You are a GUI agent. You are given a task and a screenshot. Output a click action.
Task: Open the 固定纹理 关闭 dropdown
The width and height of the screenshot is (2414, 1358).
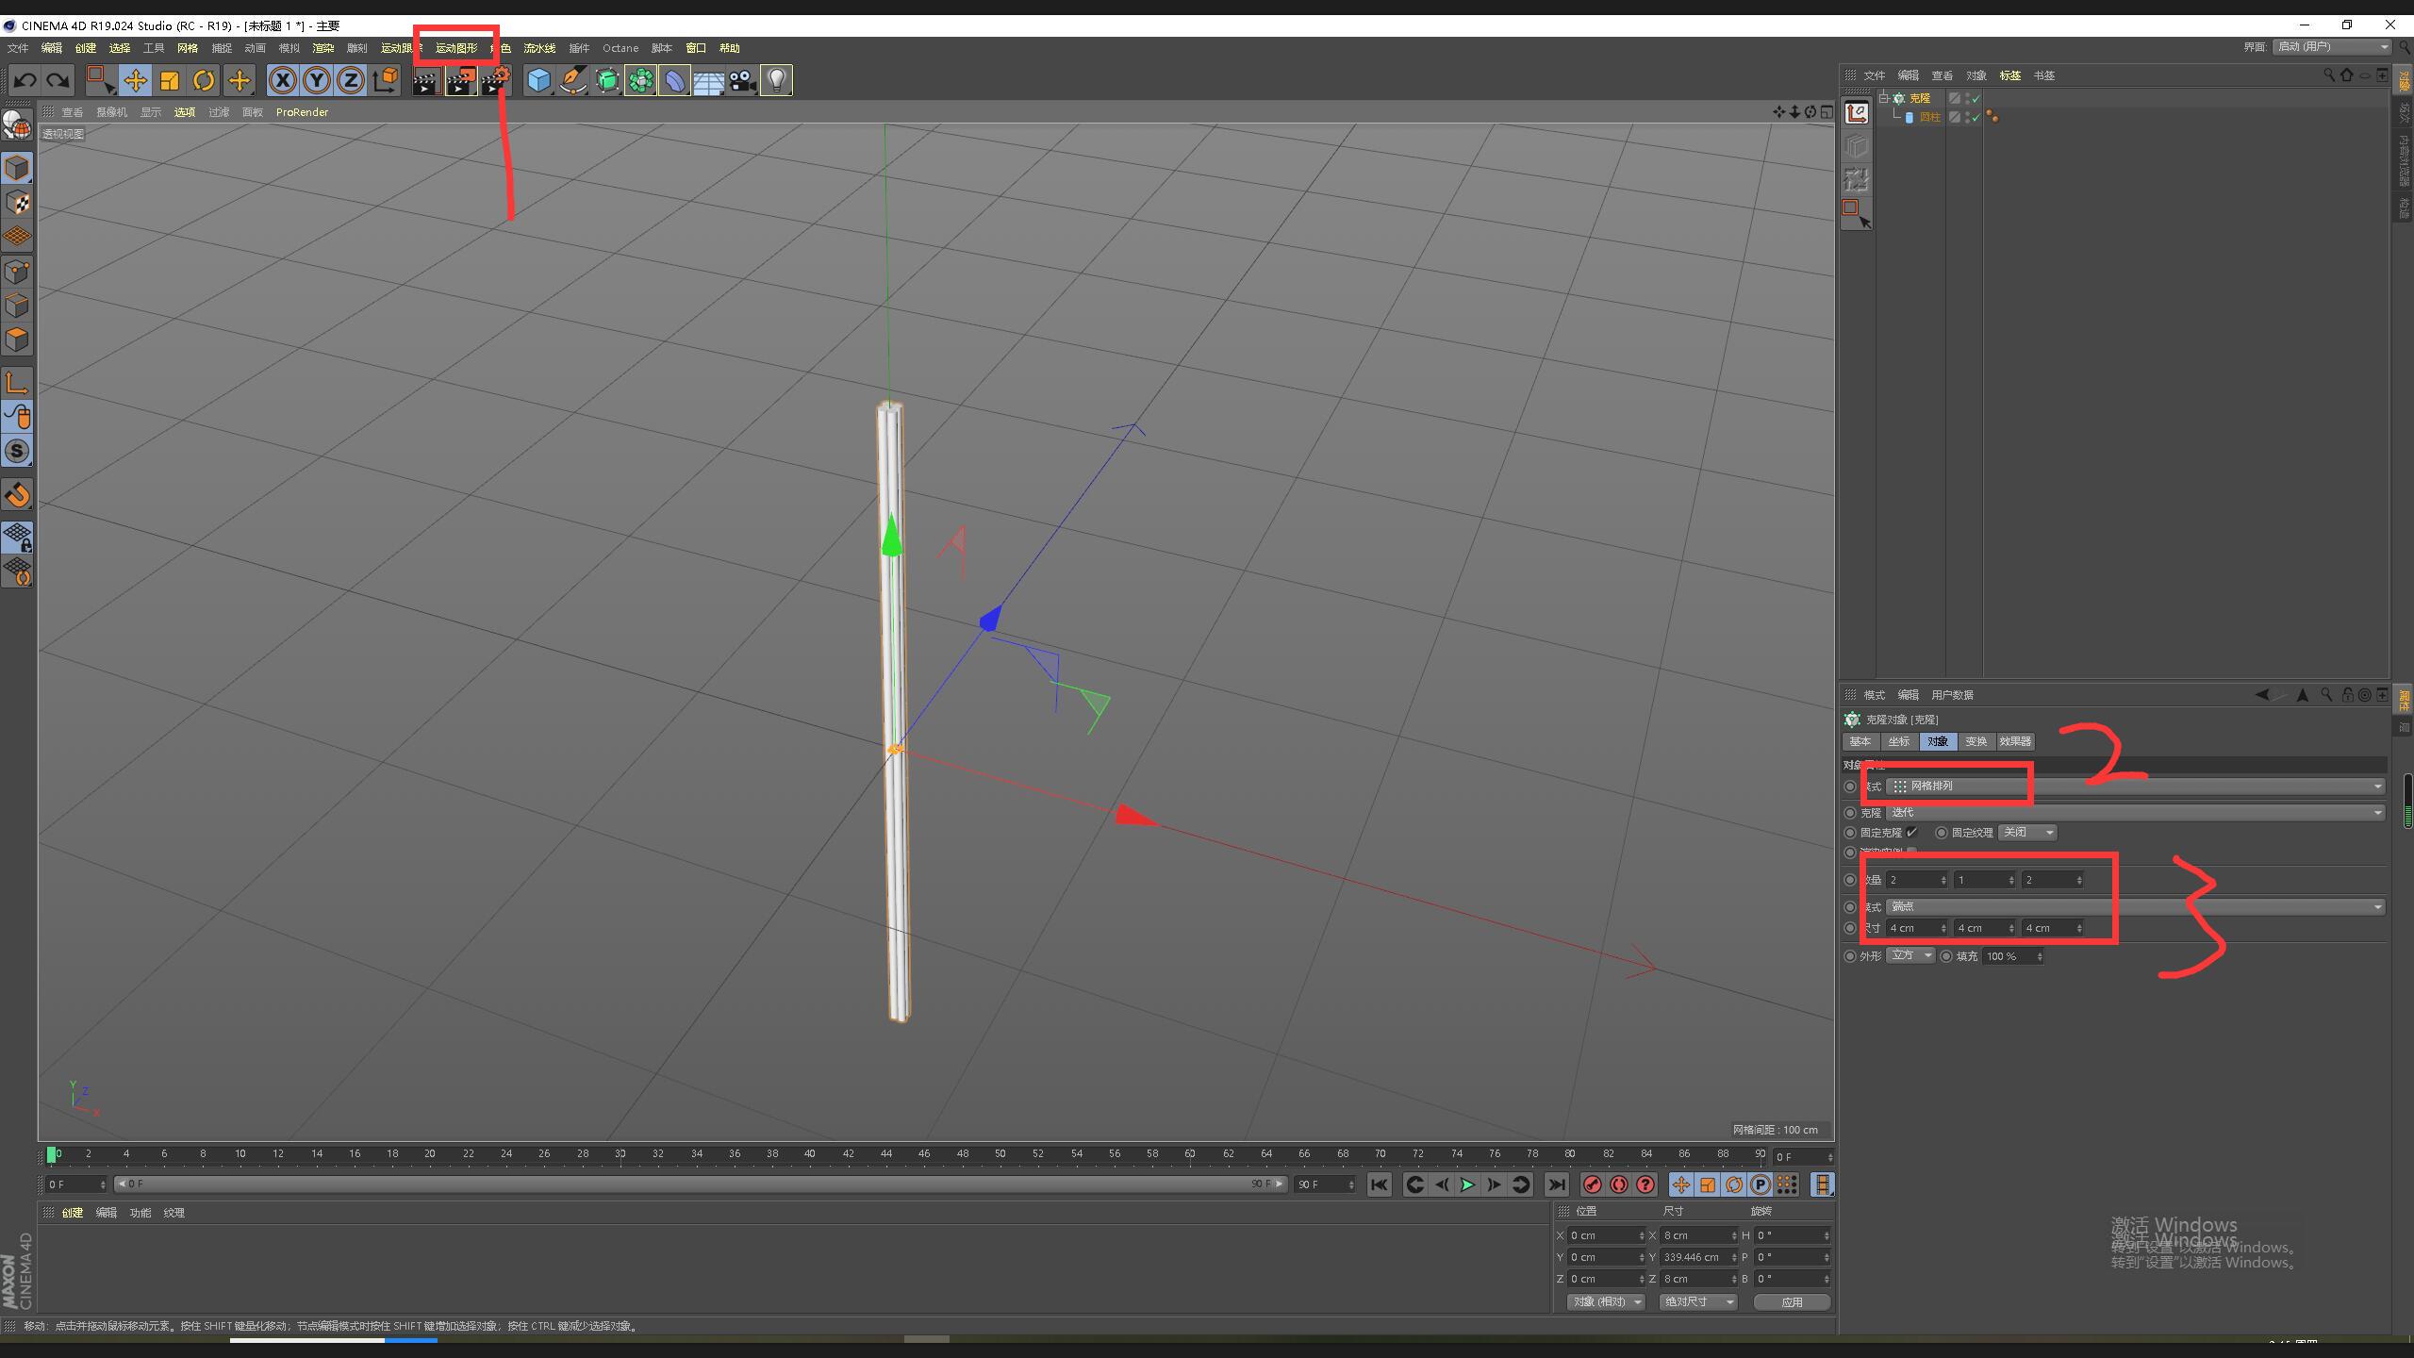coord(2027,833)
